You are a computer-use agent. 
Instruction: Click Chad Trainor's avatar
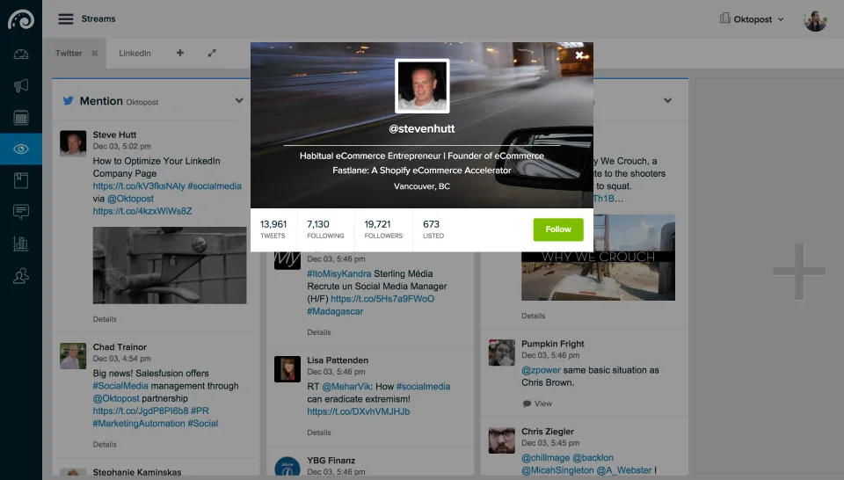tap(73, 356)
